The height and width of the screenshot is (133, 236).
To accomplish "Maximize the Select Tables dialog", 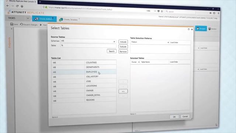I will click(x=188, y=29).
